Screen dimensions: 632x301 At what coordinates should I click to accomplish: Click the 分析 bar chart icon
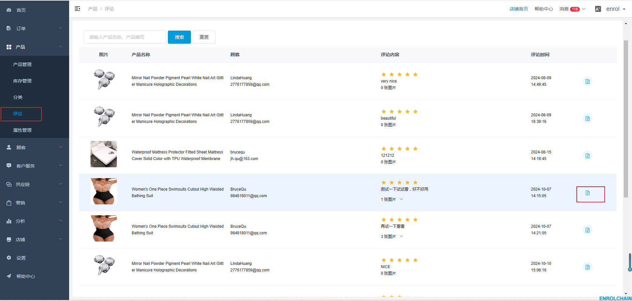point(9,221)
